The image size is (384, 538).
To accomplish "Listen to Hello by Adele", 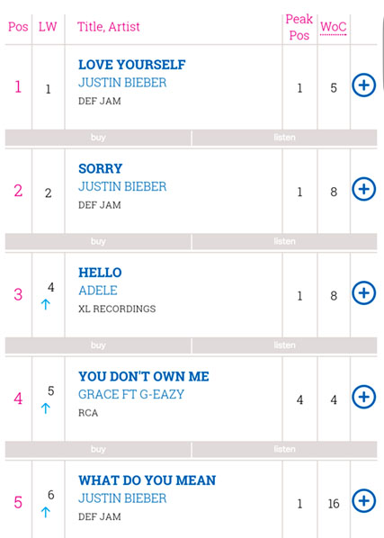I will coord(284,345).
